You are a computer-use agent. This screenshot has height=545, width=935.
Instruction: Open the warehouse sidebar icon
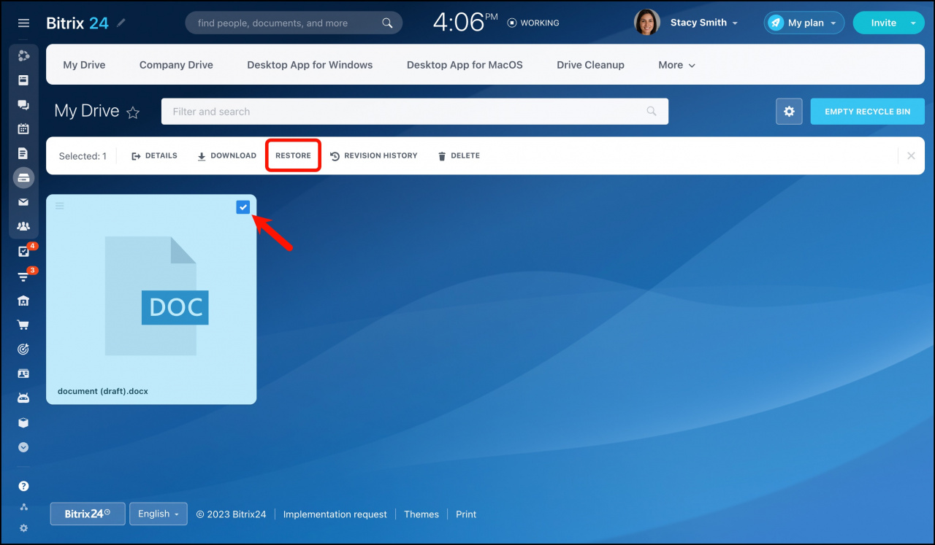point(23,301)
